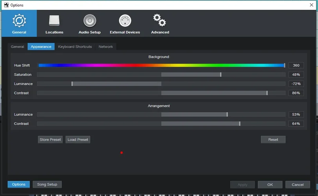The height and width of the screenshot is (196, 318).
Task: Click the Arrangement Luminance slider
Action: pos(161,114)
